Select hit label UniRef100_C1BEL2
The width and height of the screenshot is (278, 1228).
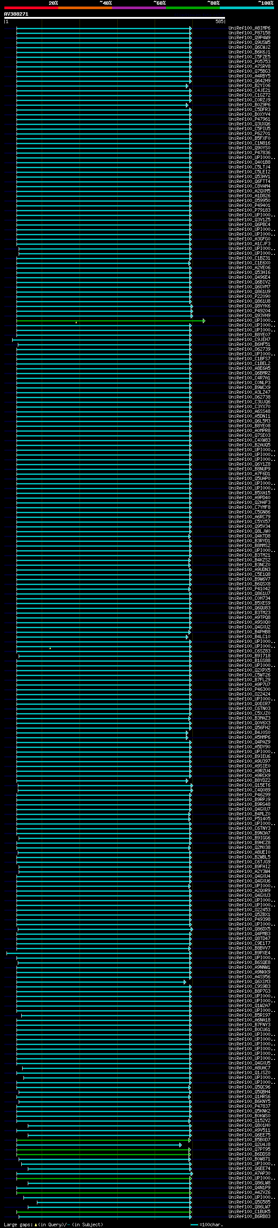coord(249,363)
